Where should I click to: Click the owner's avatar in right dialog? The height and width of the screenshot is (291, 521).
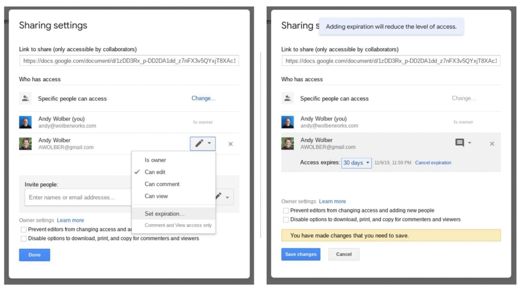point(287,122)
